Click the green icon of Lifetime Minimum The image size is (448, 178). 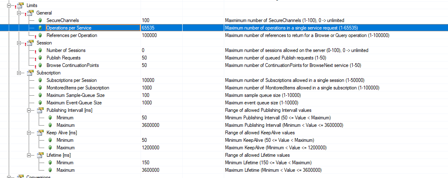click(x=50, y=163)
